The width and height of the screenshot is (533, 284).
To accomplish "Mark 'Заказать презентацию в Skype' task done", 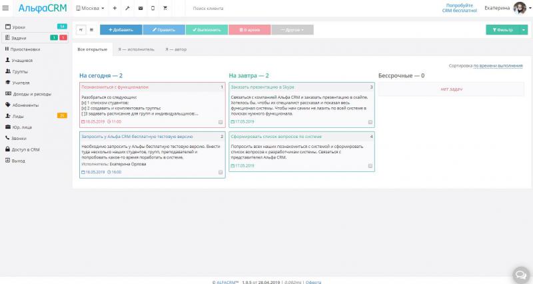I will click(x=370, y=122).
